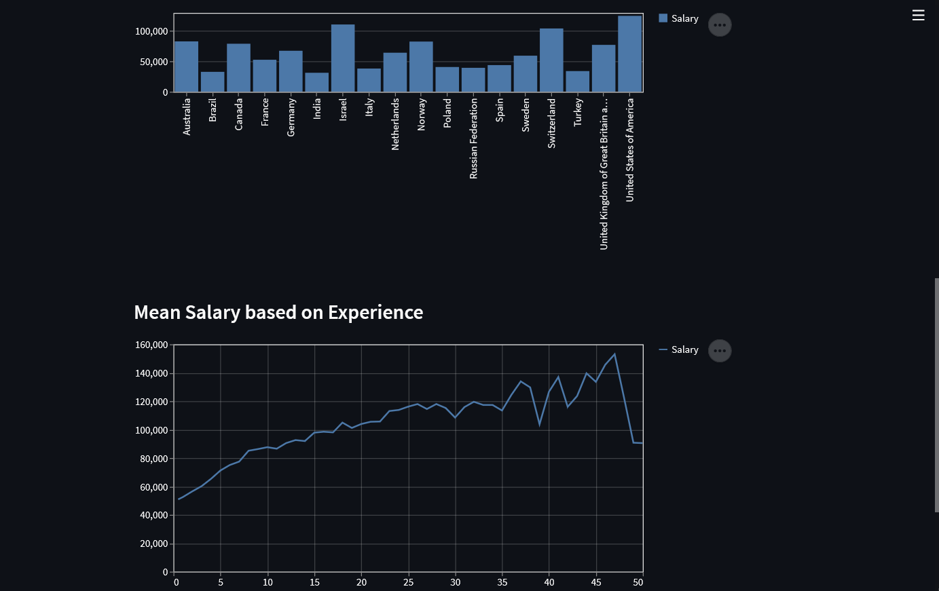
Task: Click the India bar in chart
Action: point(317,82)
